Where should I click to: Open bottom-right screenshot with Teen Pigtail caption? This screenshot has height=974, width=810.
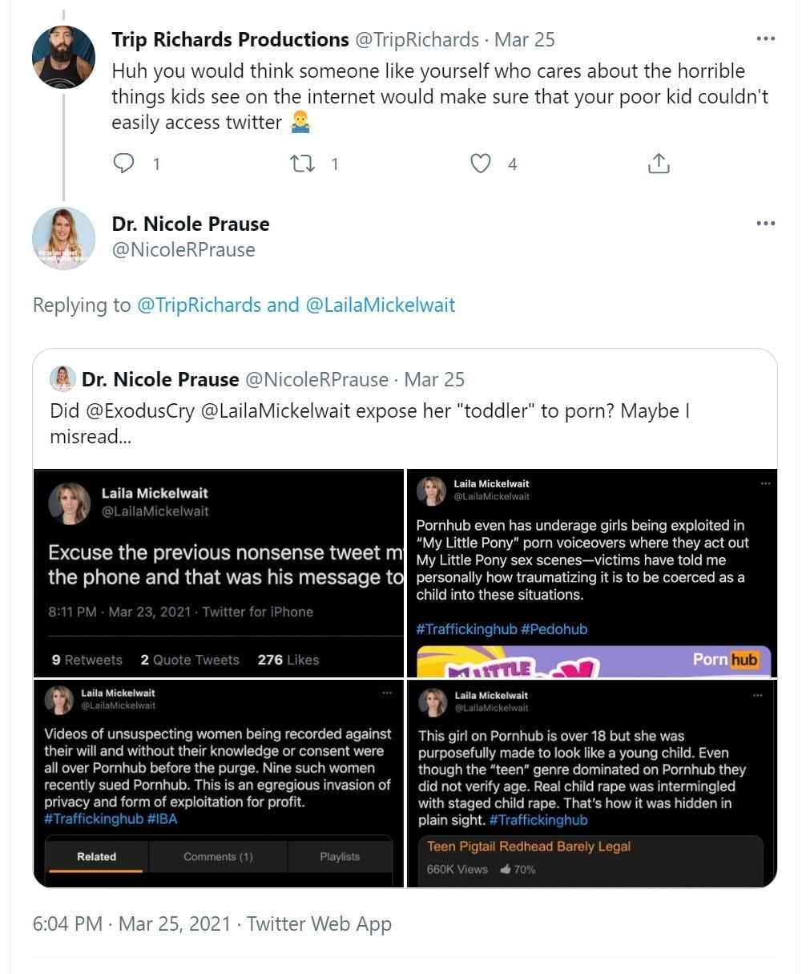[x=592, y=783]
